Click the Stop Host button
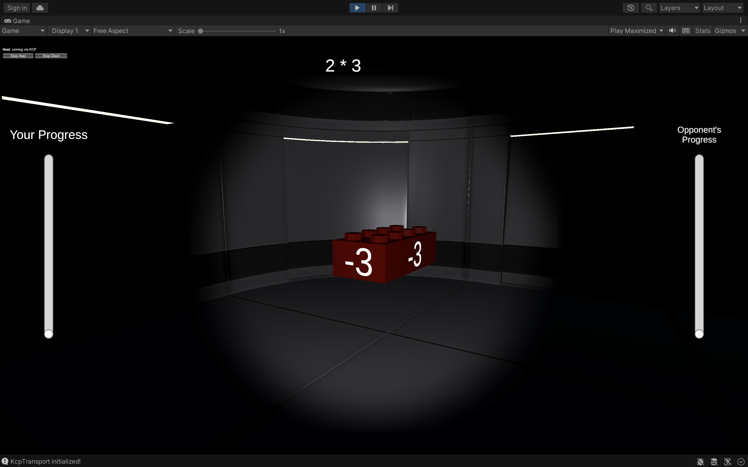 tap(18, 56)
